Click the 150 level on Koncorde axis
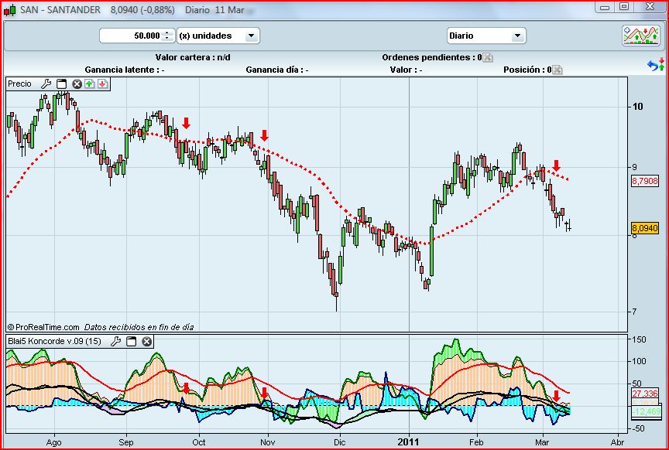The height and width of the screenshot is (450, 669). tap(639, 339)
